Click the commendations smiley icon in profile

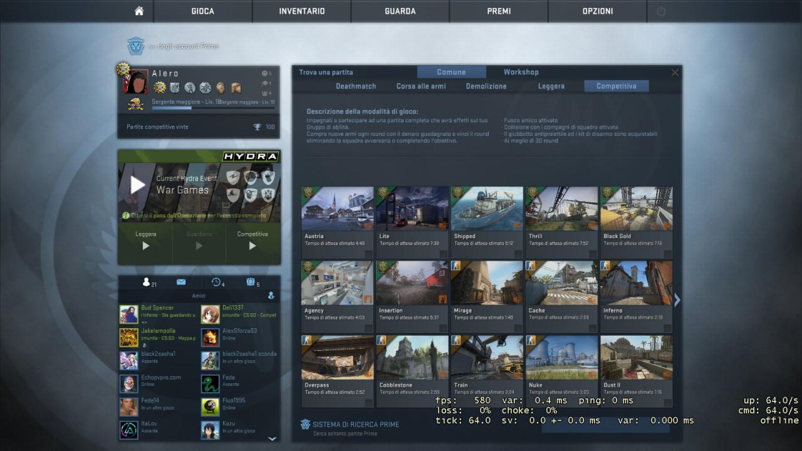click(x=263, y=74)
